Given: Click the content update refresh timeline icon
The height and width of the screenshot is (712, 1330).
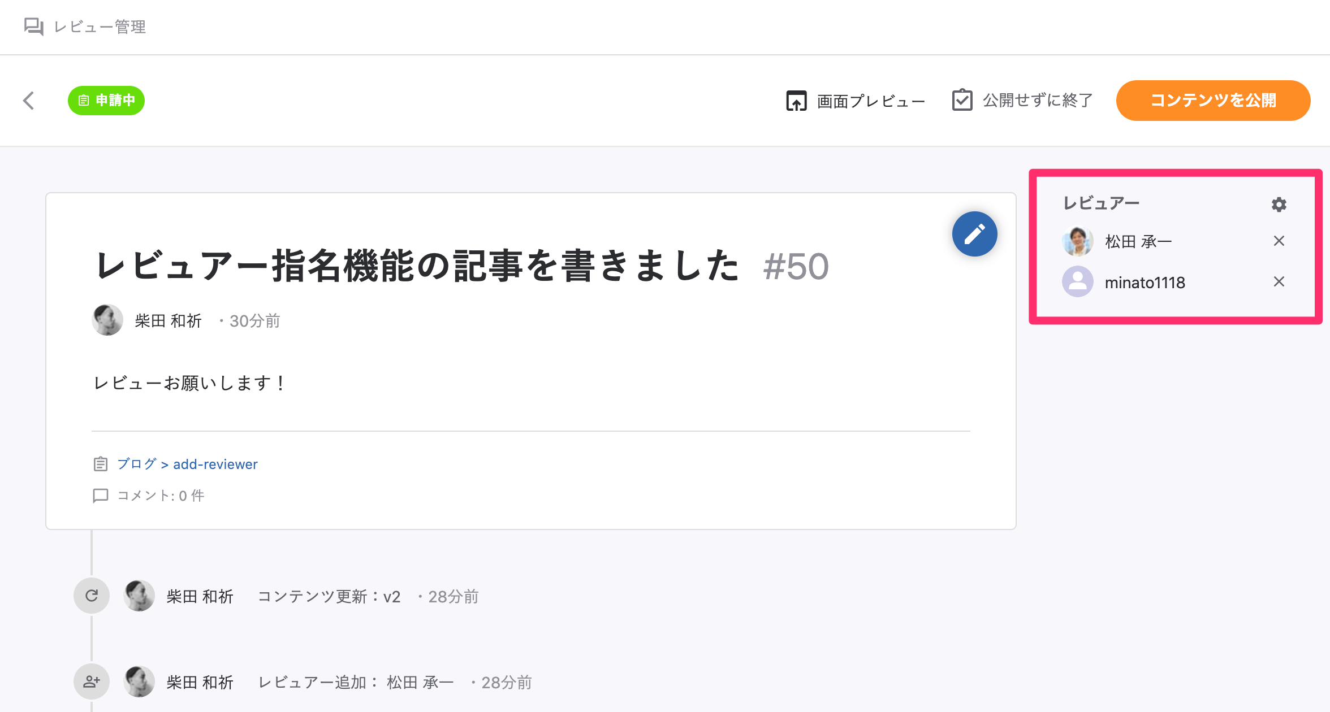Looking at the screenshot, I should [92, 596].
